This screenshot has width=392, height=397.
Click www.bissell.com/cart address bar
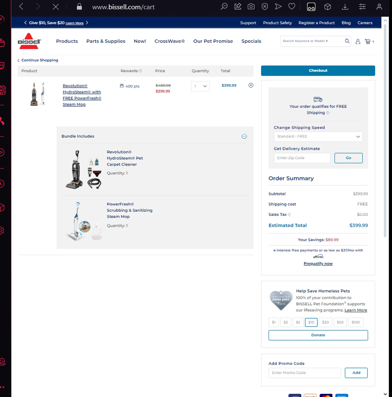click(123, 7)
